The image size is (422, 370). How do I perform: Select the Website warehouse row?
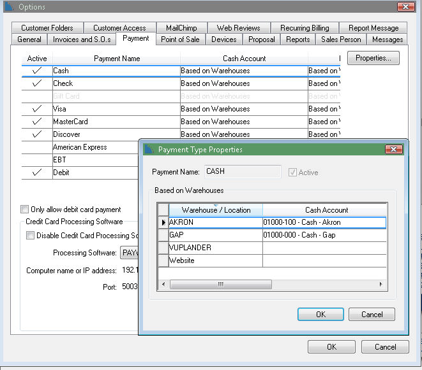tap(215, 261)
